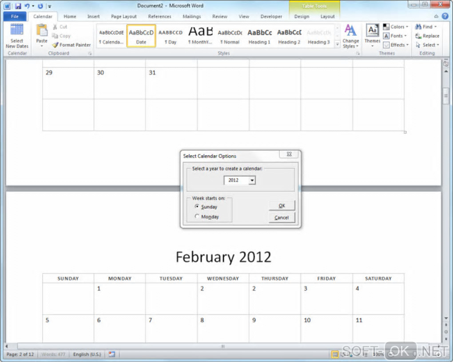Click the theme Fonts icon
Screen dimensions: 453x362
(386, 36)
